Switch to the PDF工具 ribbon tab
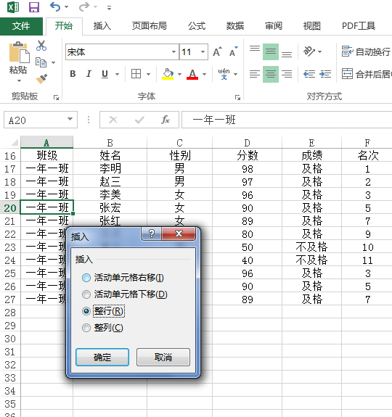This screenshot has height=417, width=392. 359,26
